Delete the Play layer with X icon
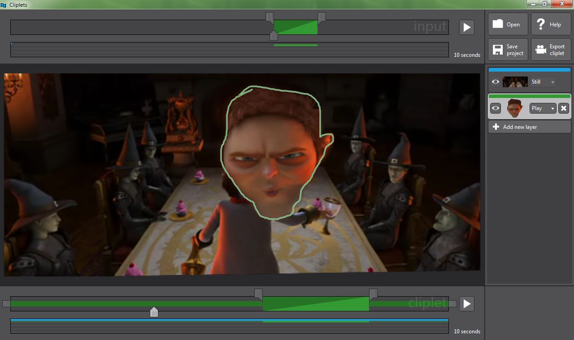The height and width of the screenshot is (340, 574). pos(564,108)
